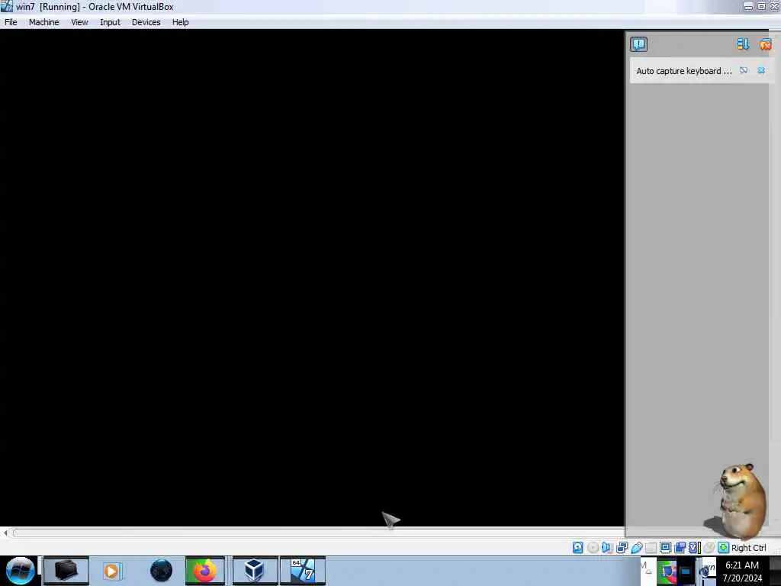Dismiss the Auto capture keyboard notification
Screen dimensions: 781x586
point(761,70)
